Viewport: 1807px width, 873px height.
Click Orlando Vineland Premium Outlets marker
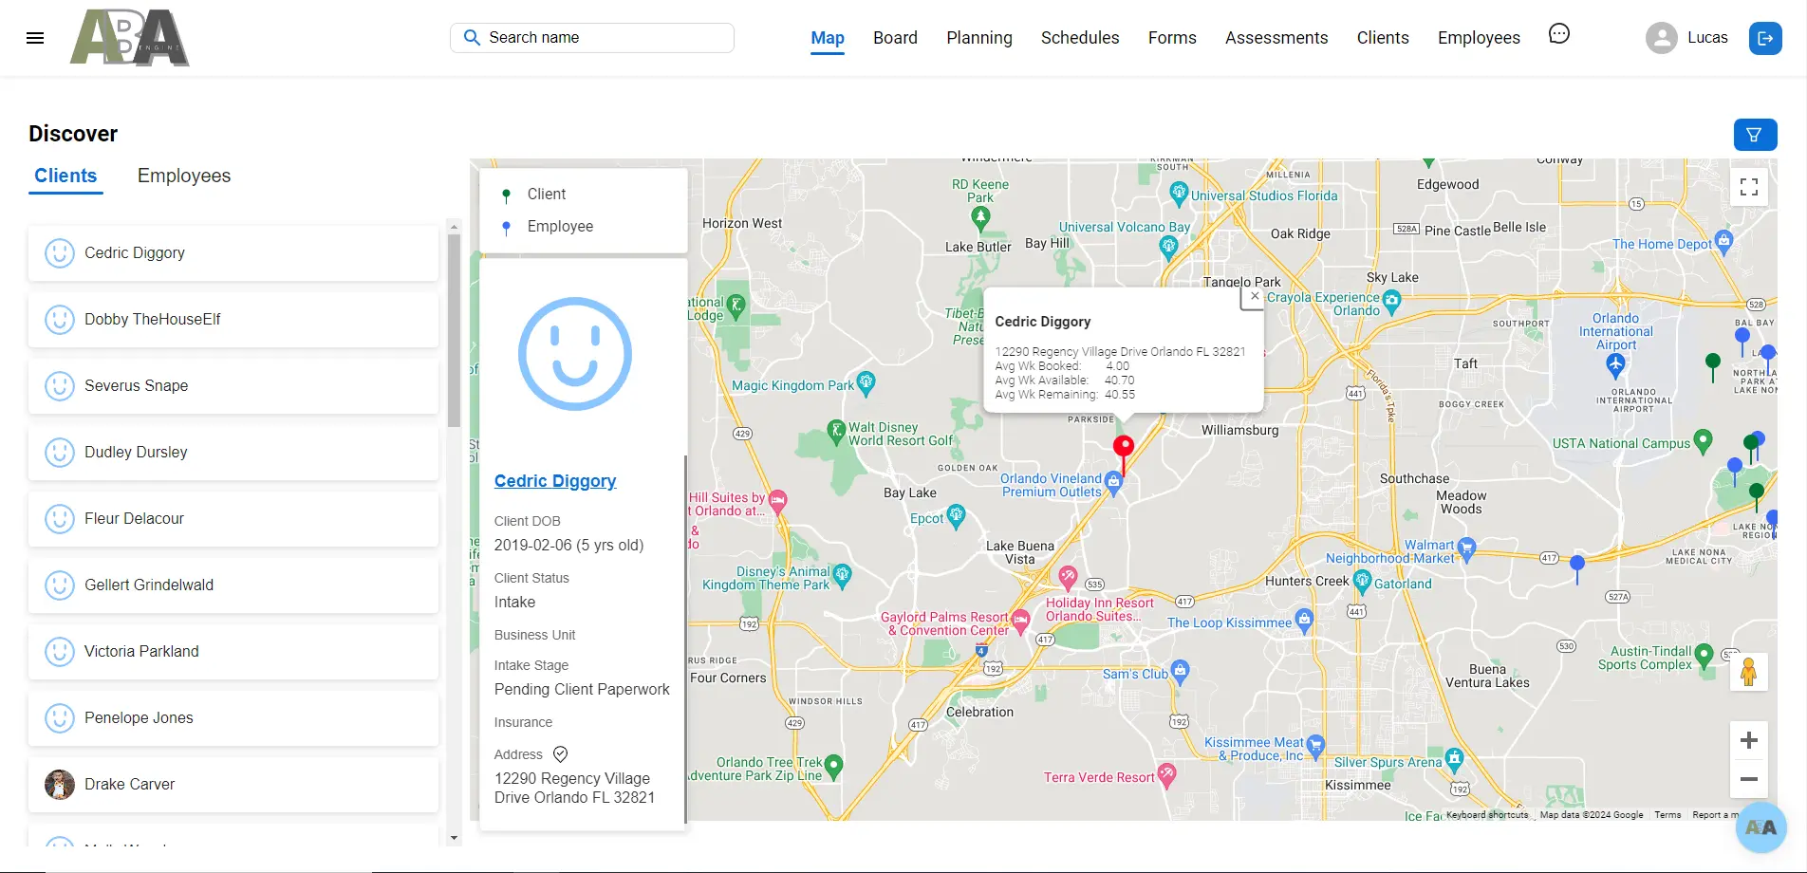(x=1114, y=483)
